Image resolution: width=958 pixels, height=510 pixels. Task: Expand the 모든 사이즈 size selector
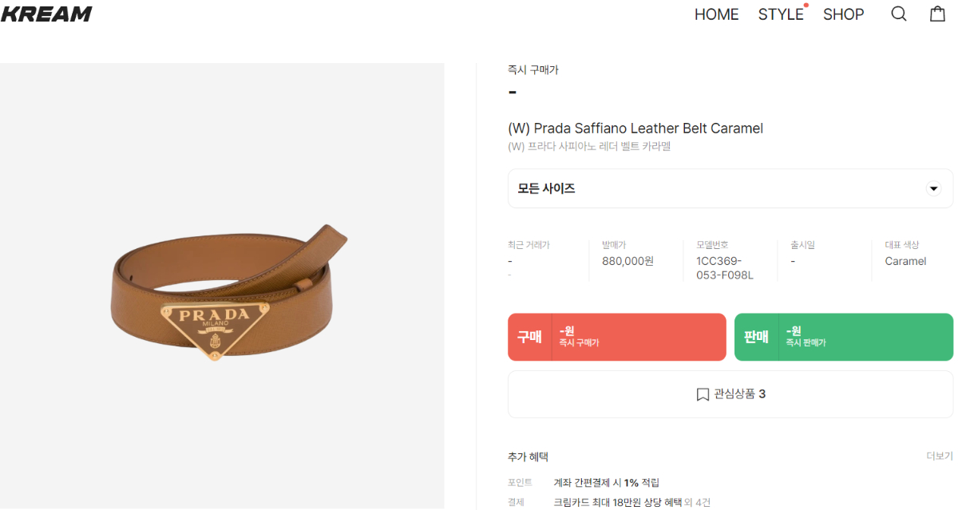click(730, 188)
